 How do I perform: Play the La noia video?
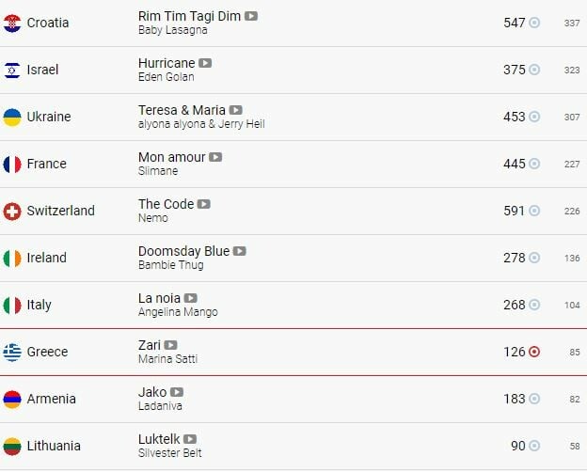(190, 298)
